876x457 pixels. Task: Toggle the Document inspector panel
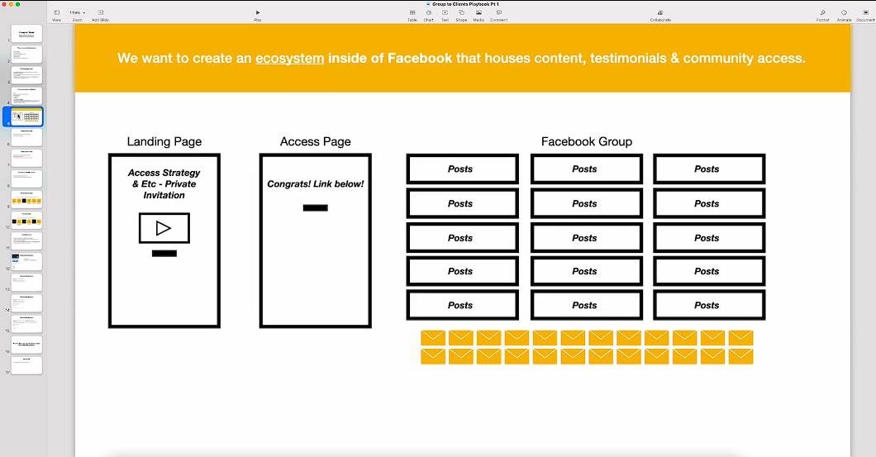click(x=865, y=13)
